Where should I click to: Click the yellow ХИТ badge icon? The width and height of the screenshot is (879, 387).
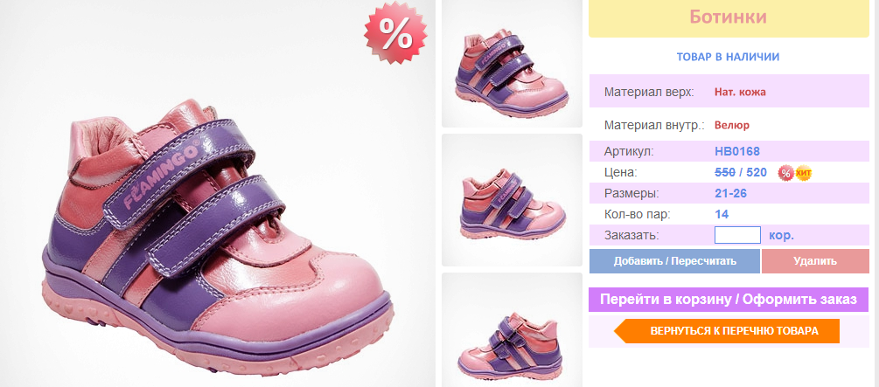[803, 173]
